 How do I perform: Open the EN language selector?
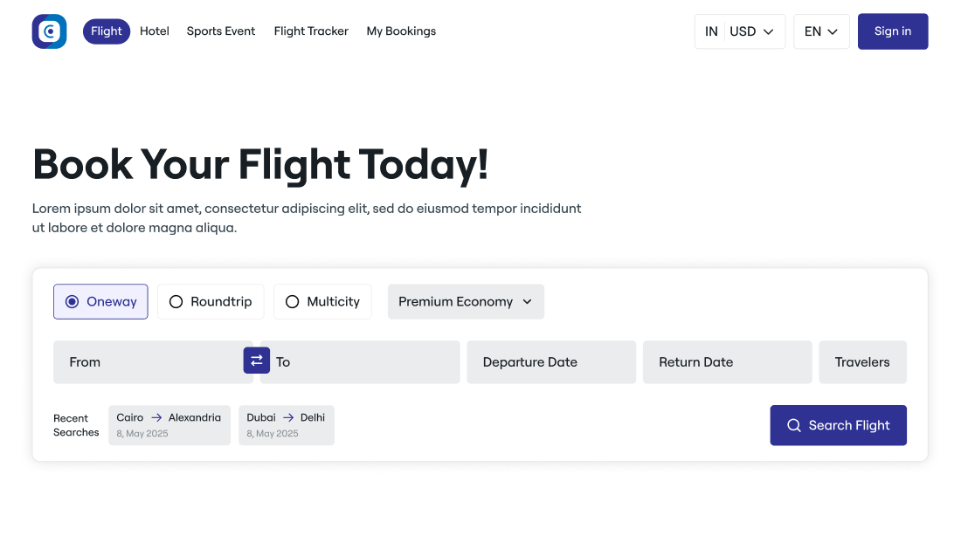(x=820, y=31)
